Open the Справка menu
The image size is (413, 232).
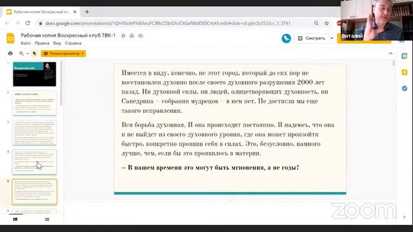point(73,43)
